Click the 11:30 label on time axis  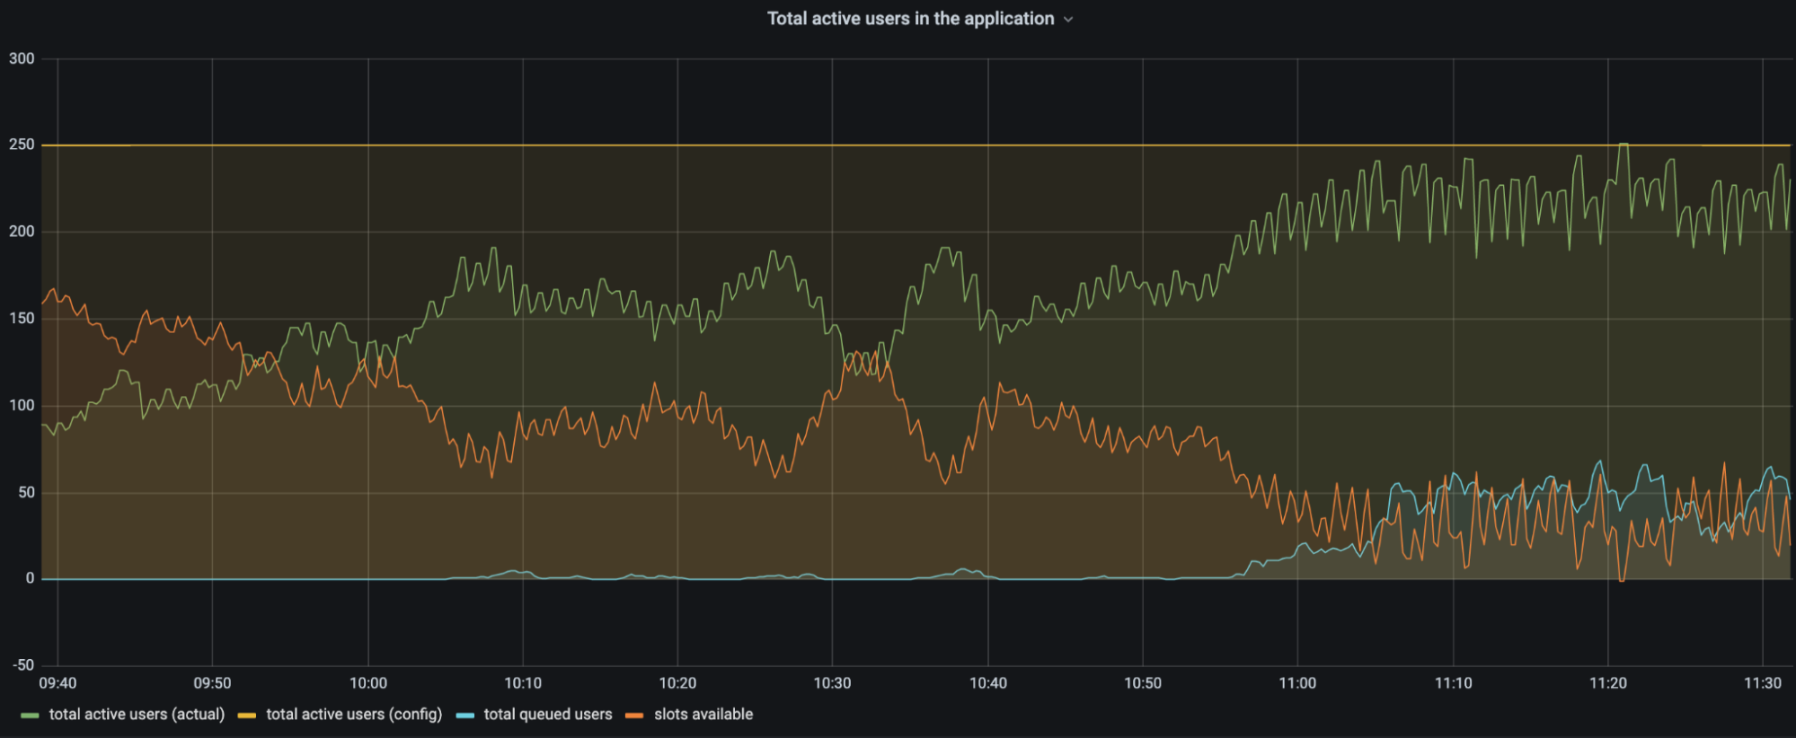pos(1762,683)
